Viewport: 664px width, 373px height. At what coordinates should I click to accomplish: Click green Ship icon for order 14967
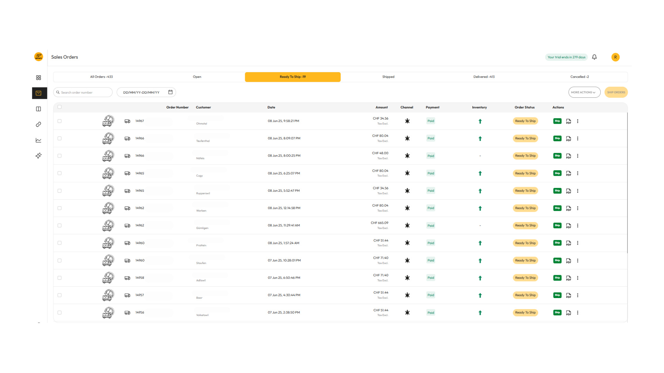coord(557,121)
